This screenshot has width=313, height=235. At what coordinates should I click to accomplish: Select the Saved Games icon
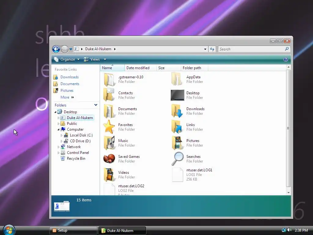(x=109, y=159)
